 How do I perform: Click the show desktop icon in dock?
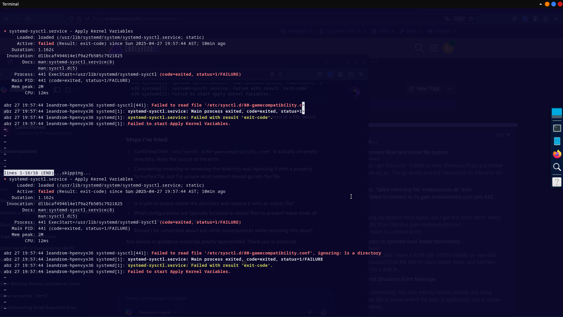tap(557, 113)
